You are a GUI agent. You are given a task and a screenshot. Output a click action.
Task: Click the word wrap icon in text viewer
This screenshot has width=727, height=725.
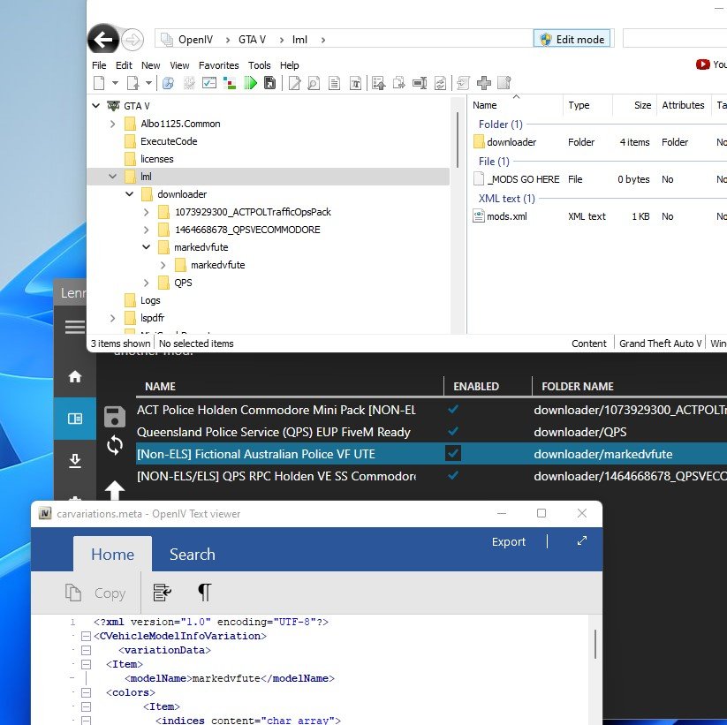pos(162,593)
